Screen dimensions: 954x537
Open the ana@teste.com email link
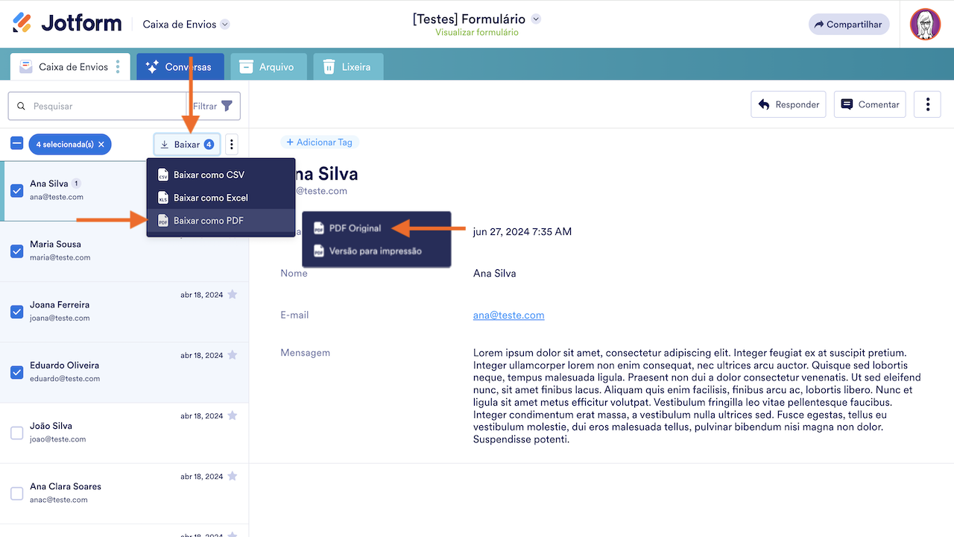(508, 315)
